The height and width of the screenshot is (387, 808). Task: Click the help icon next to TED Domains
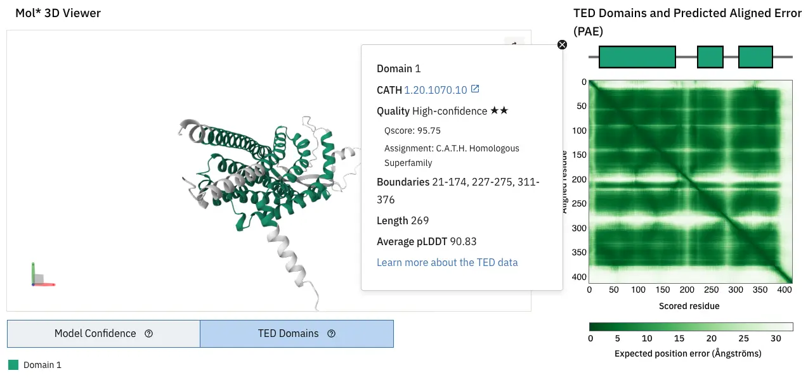tap(331, 334)
